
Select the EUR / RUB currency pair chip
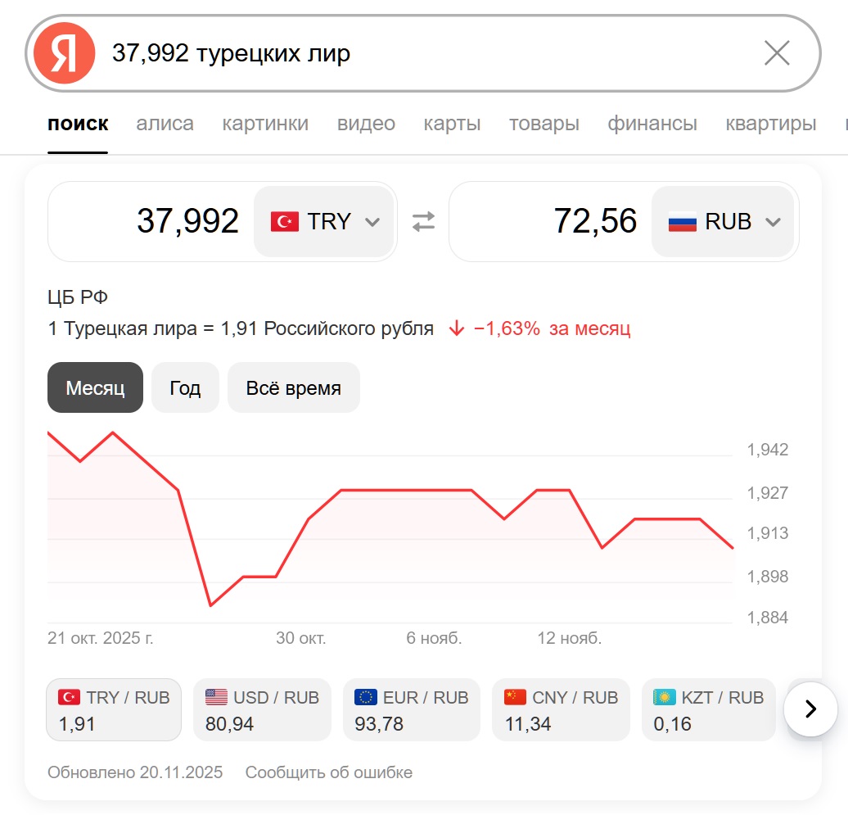coord(412,709)
